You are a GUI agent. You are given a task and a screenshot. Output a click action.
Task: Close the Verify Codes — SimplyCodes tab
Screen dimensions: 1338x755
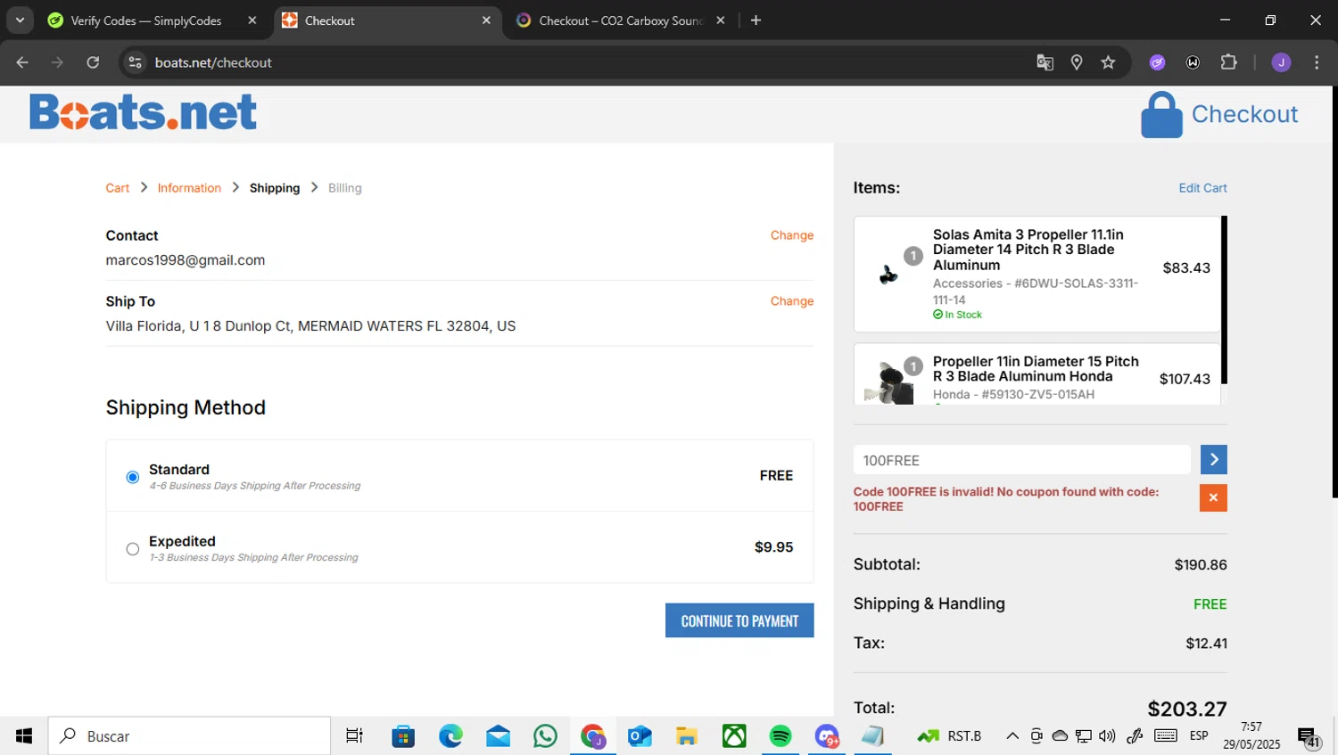[252, 21]
